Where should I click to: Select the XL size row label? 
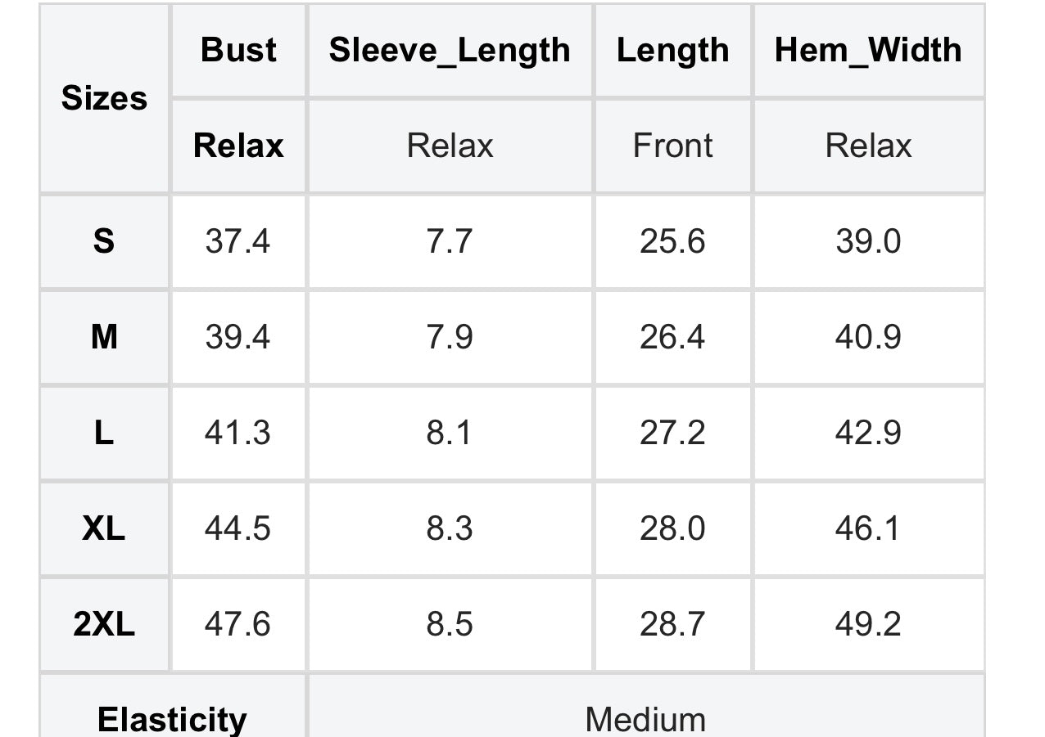tap(104, 528)
